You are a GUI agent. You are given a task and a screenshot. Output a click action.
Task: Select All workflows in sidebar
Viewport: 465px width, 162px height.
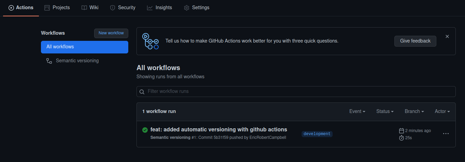(85, 47)
